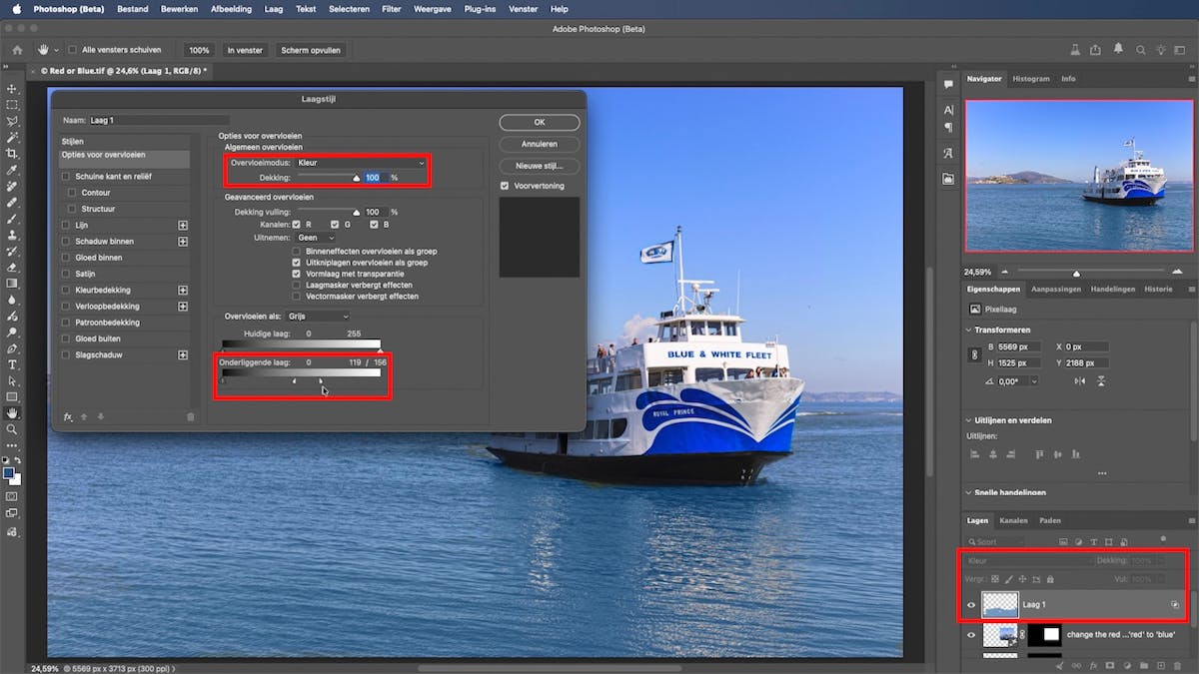This screenshot has height=674, width=1199.
Task: Enable the Patroonbedekking checkbox
Action: [66, 323]
